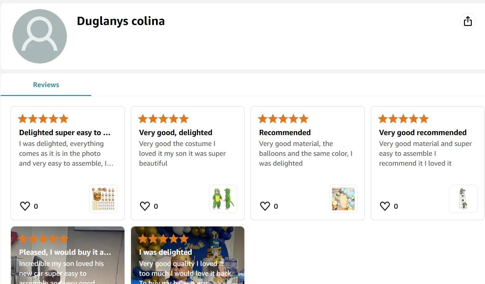The width and height of the screenshot is (485, 284).
Task: Open the "Delighted super easy to ..." review title
Action: [65, 132]
